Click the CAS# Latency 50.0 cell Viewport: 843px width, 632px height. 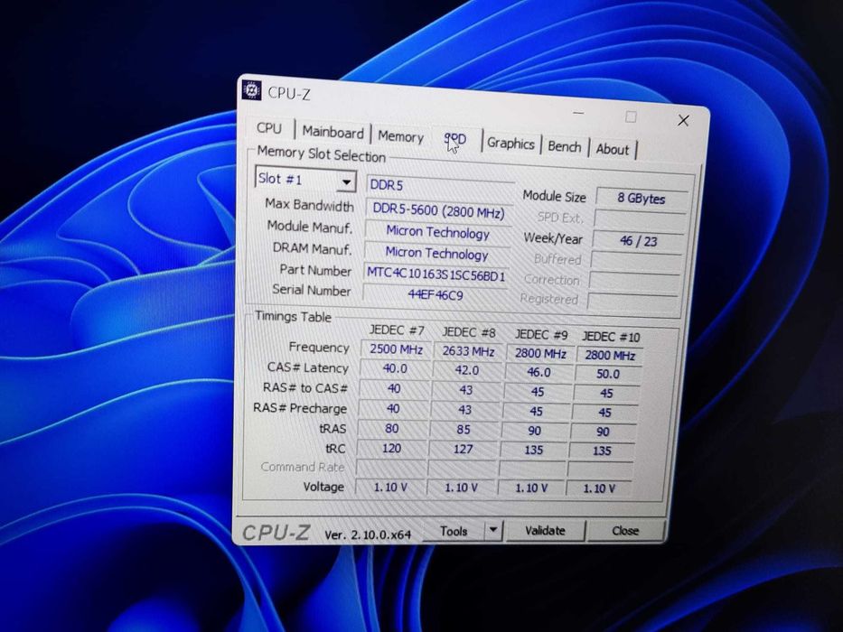(608, 374)
